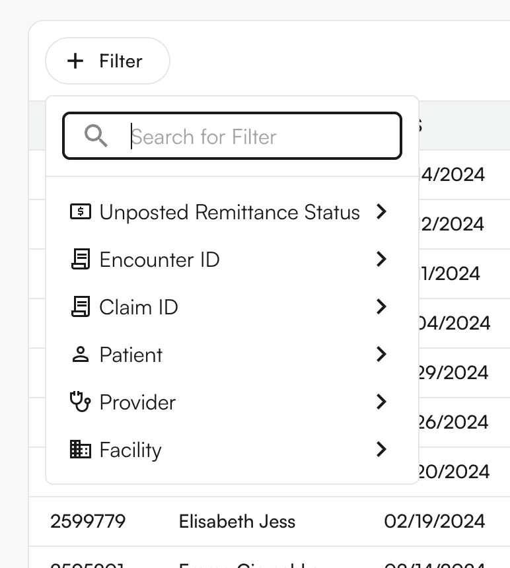Click the magnifying glass search icon
This screenshot has width=510, height=568.
point(96,136)
